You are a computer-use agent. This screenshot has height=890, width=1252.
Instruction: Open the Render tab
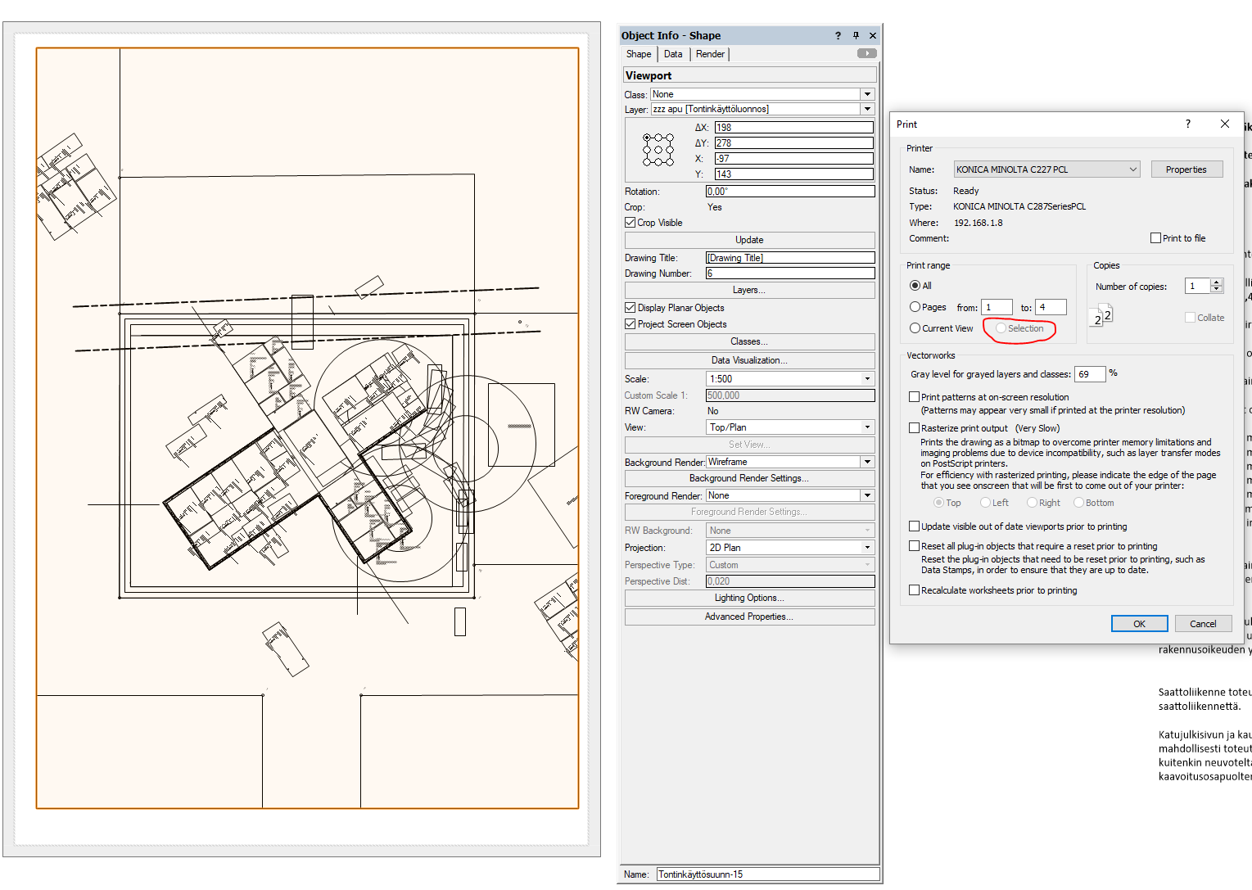(x=710, y=54)
